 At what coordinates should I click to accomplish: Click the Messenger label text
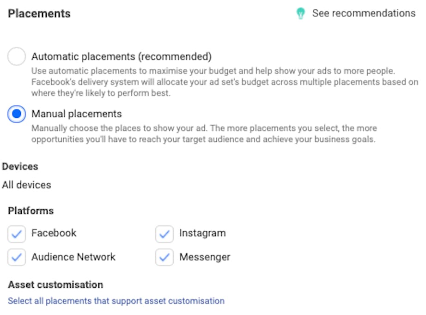[x=205, y=257]
